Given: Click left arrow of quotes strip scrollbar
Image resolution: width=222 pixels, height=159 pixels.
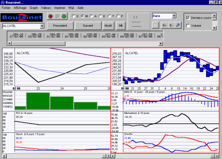Looking at the screenshot, I should tap(9, 43).
